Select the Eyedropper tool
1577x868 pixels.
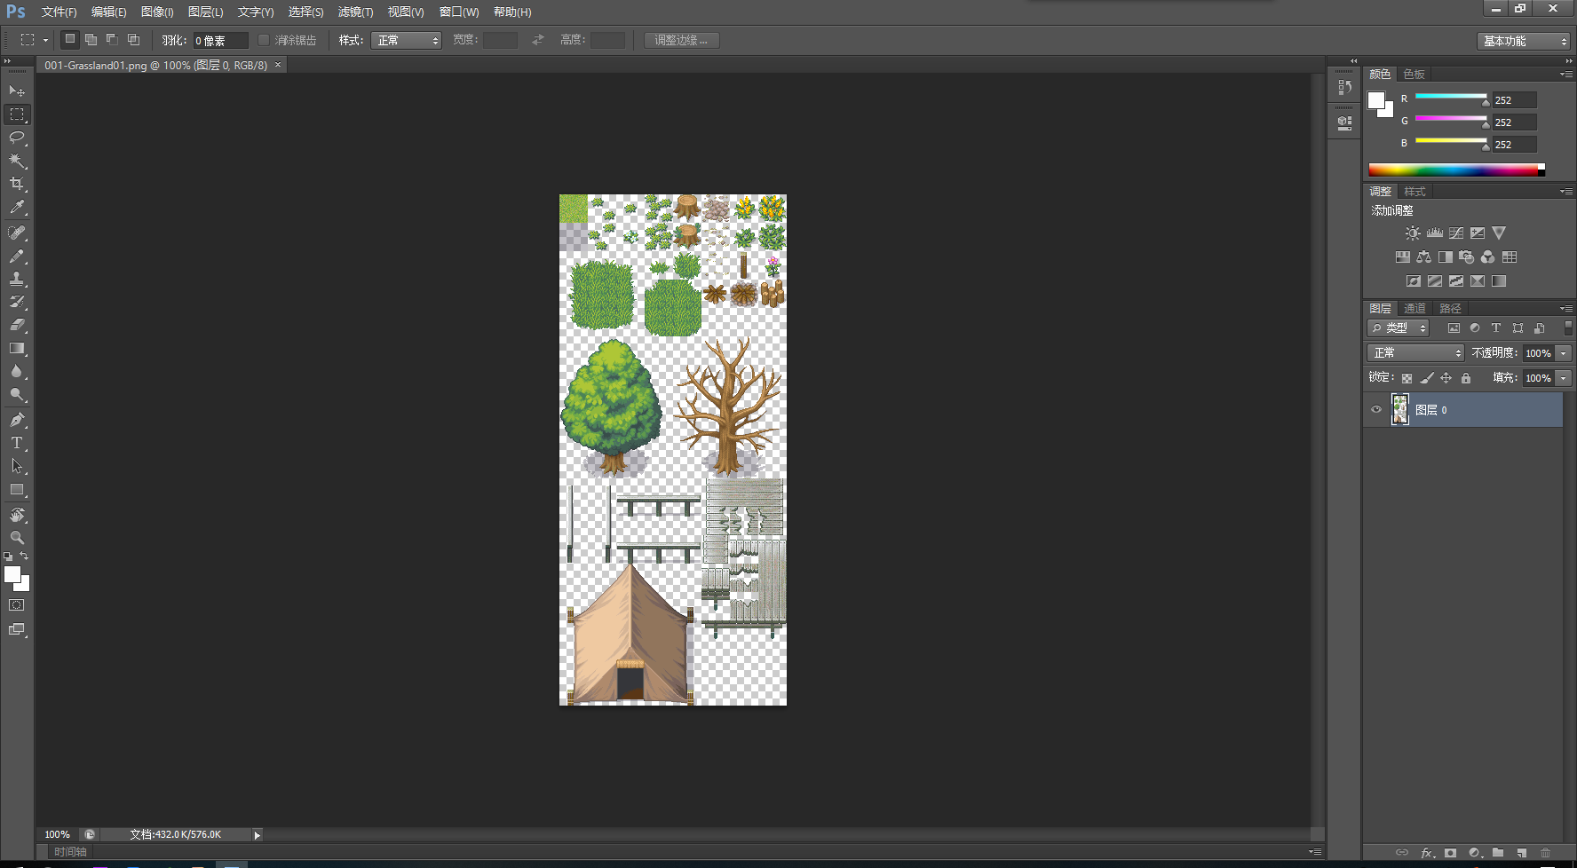coord(17,207)
